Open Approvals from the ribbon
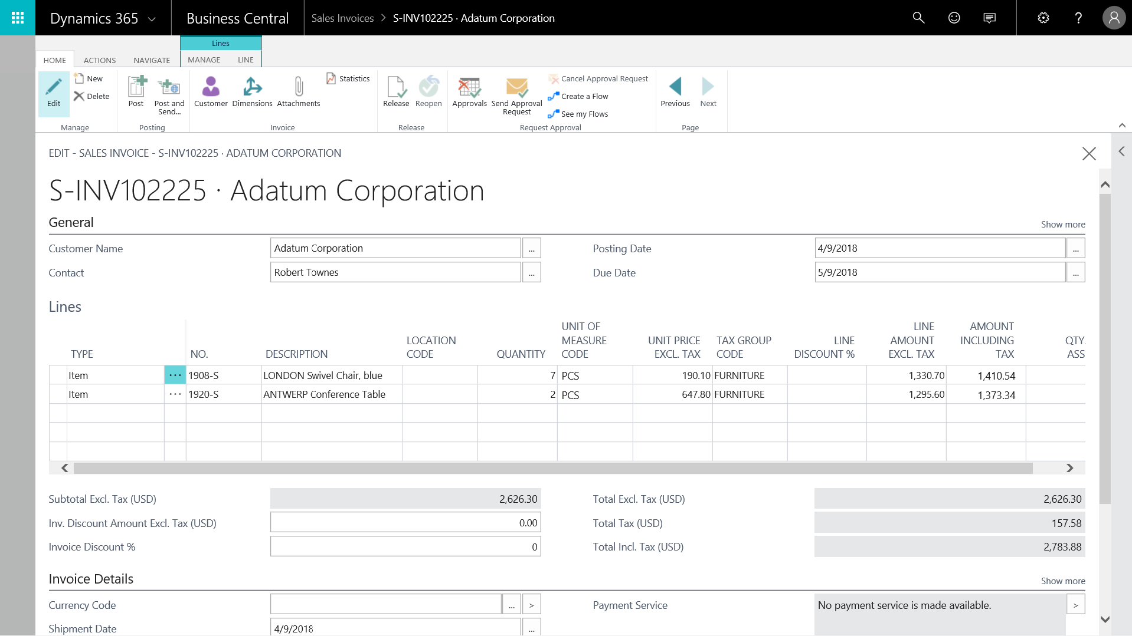1132x636 pixels. (x=469, y=88)
